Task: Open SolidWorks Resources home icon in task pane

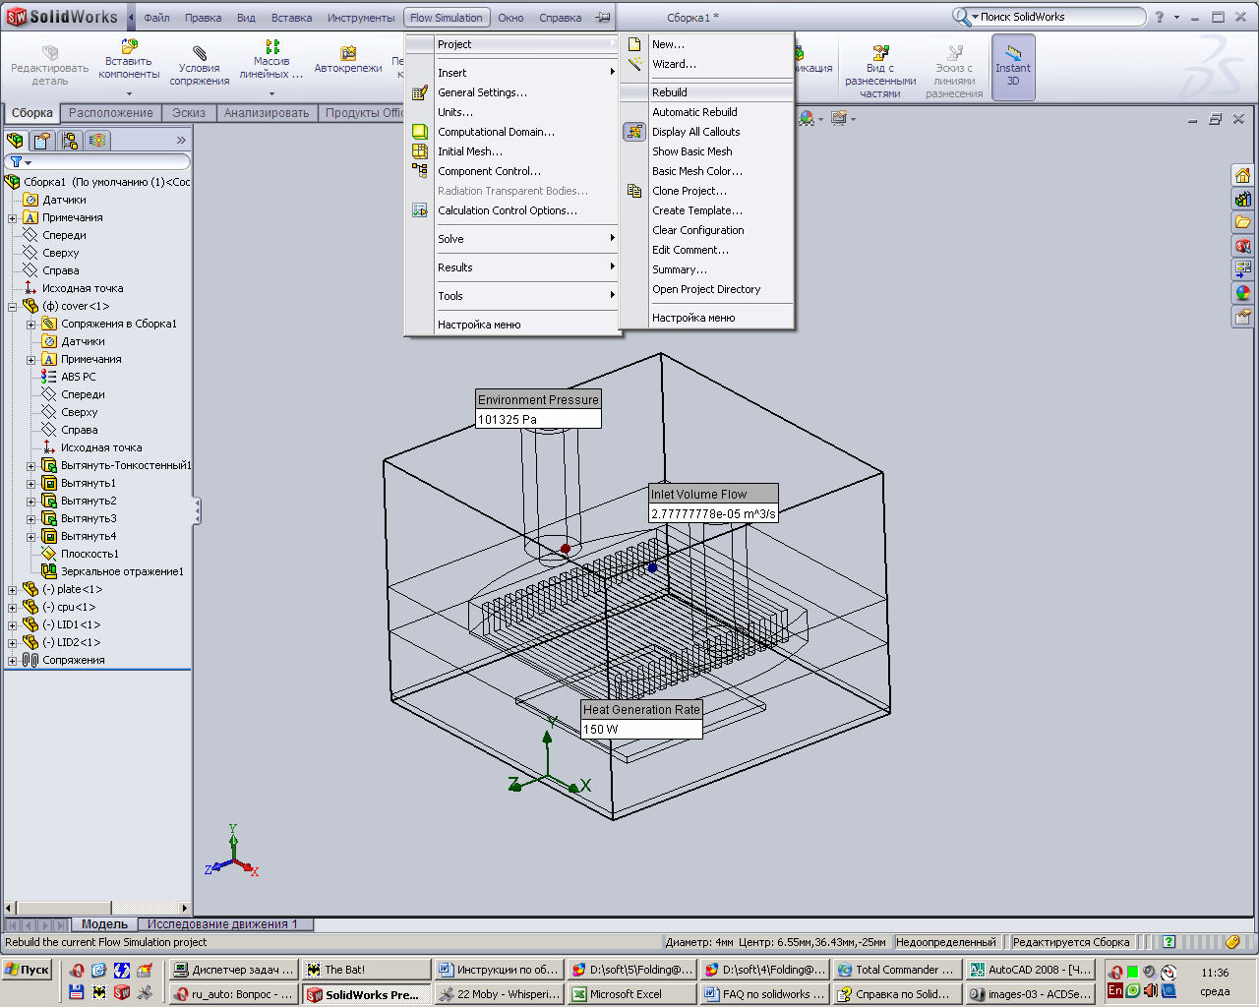Action: point(1243,175)
